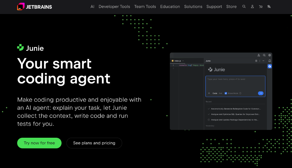Go to the Store page
The width and height of the screenshot is (292, 168).
click(x=231, y=7)
